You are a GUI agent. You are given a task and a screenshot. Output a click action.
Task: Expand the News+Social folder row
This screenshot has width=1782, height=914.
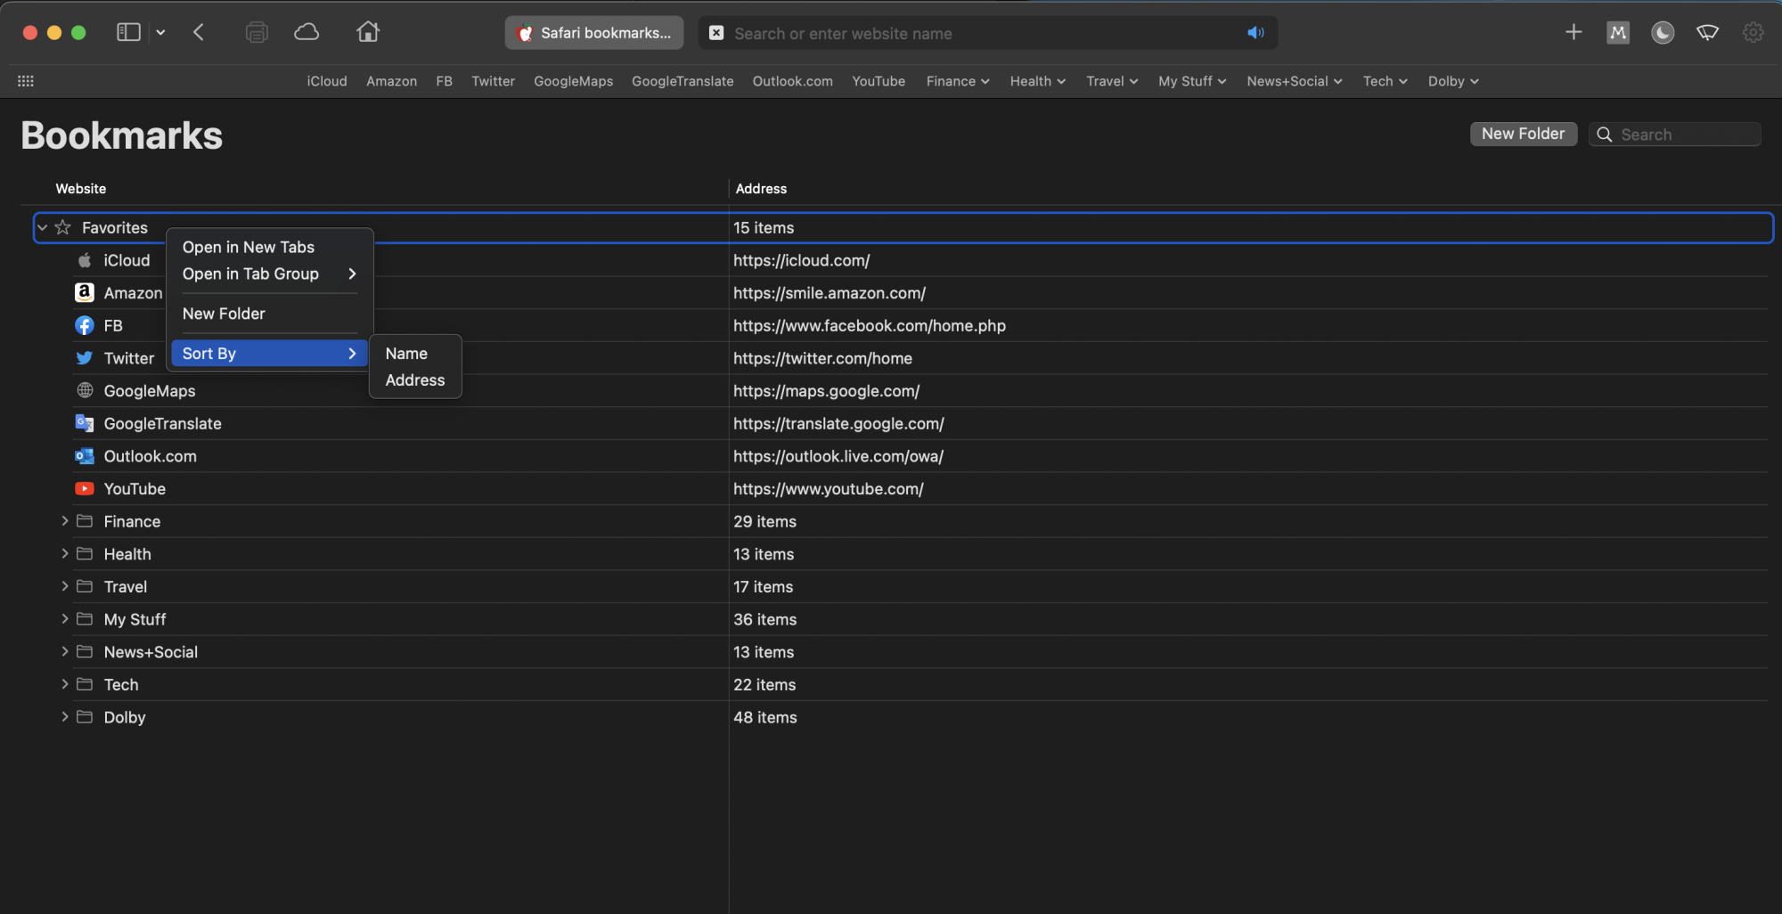tap(65, 652)
